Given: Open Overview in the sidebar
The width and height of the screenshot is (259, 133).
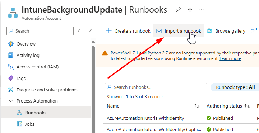Looking at the screenshot, I should (26, 44).
